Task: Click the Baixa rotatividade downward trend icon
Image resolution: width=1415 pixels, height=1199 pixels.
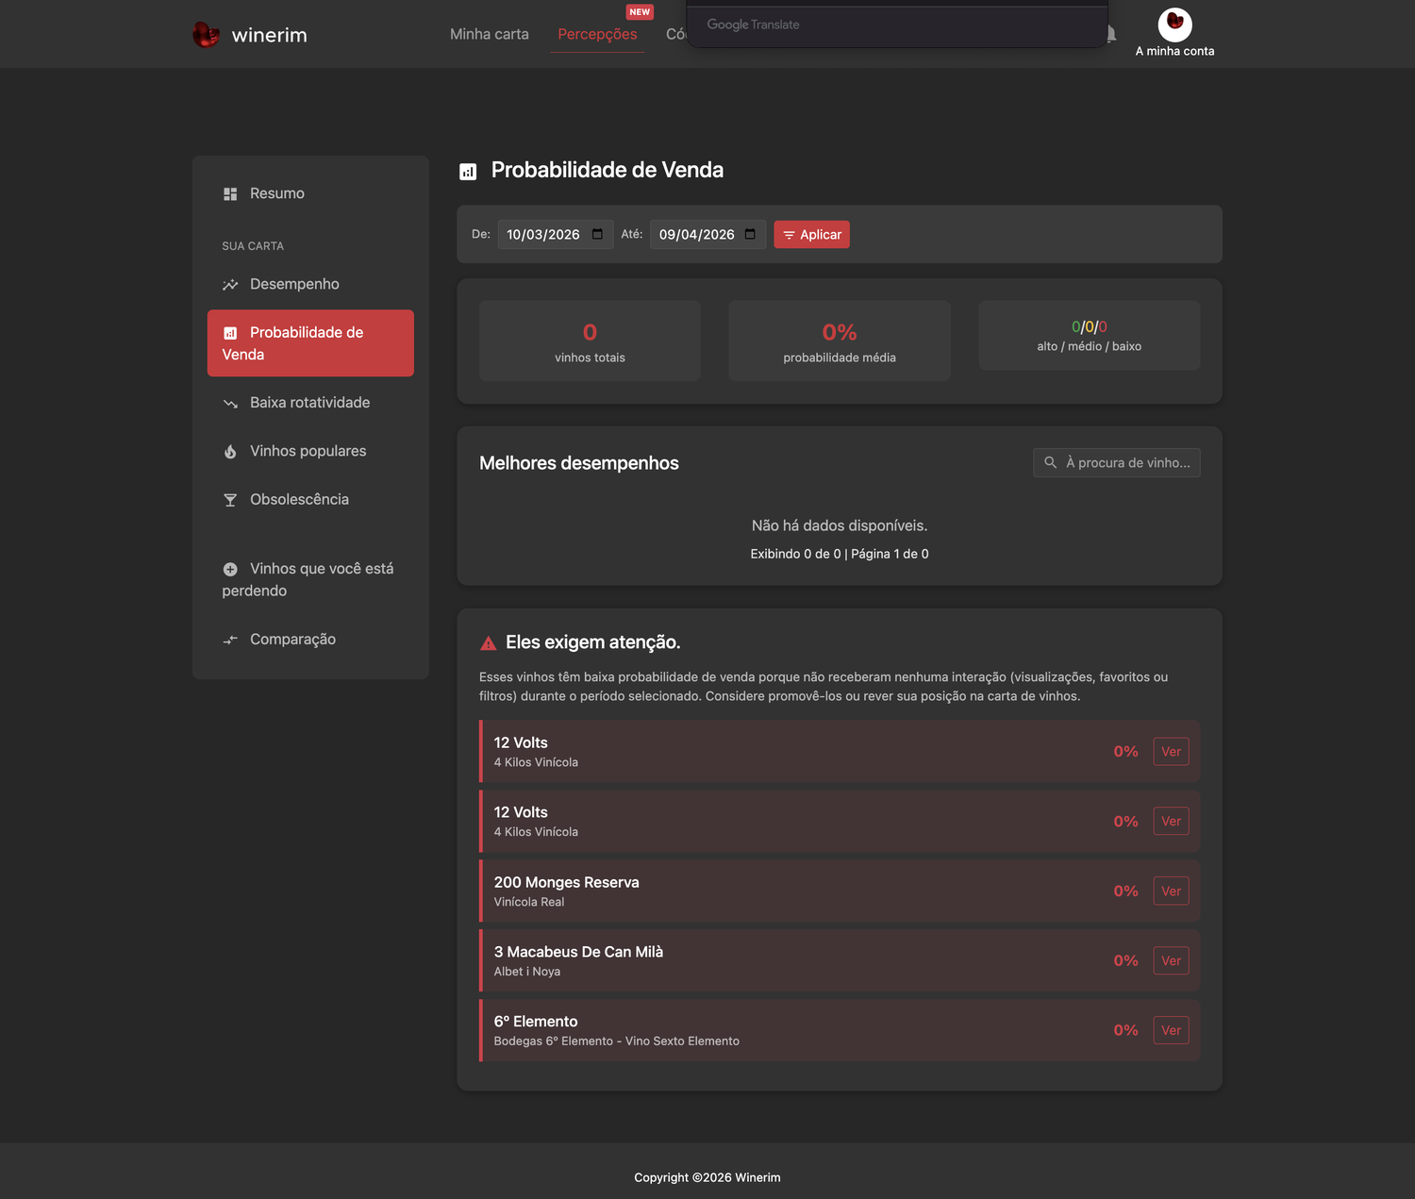Action: pos(230,404)
